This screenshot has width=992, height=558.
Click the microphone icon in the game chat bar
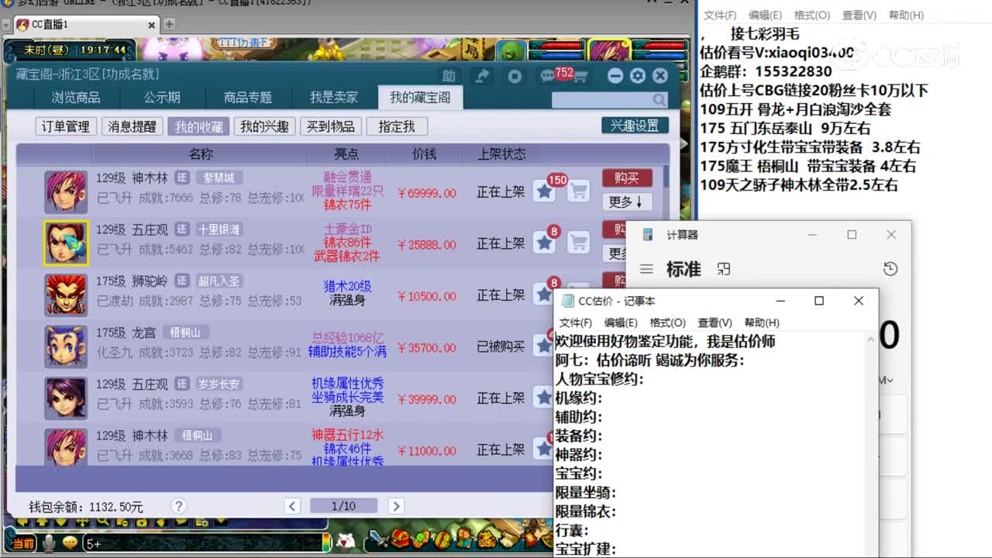(48, 544)
